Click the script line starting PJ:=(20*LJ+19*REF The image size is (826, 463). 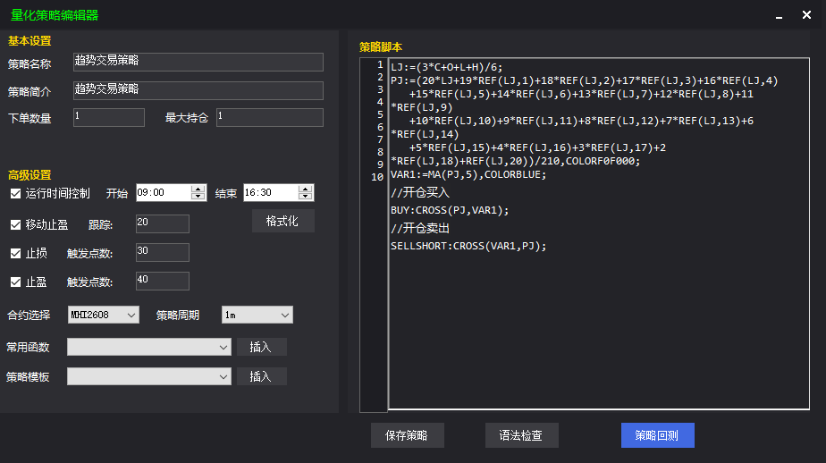pyautogui.click(x=585, y=81)
